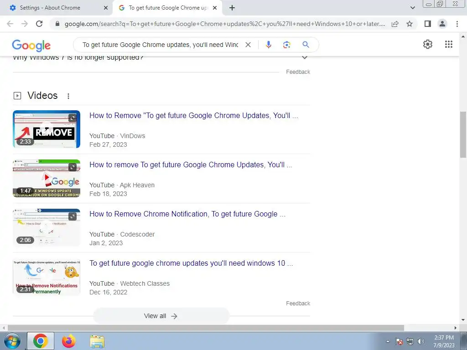This screenshot has width=467, height=350.
Task: Open the VinDows video title link
Action: 193,115
